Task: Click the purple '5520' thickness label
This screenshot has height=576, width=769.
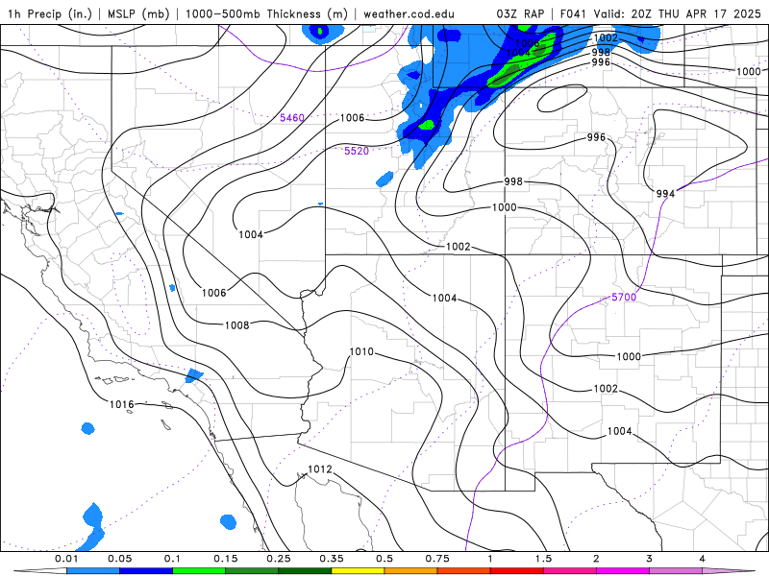Action: 357,151
